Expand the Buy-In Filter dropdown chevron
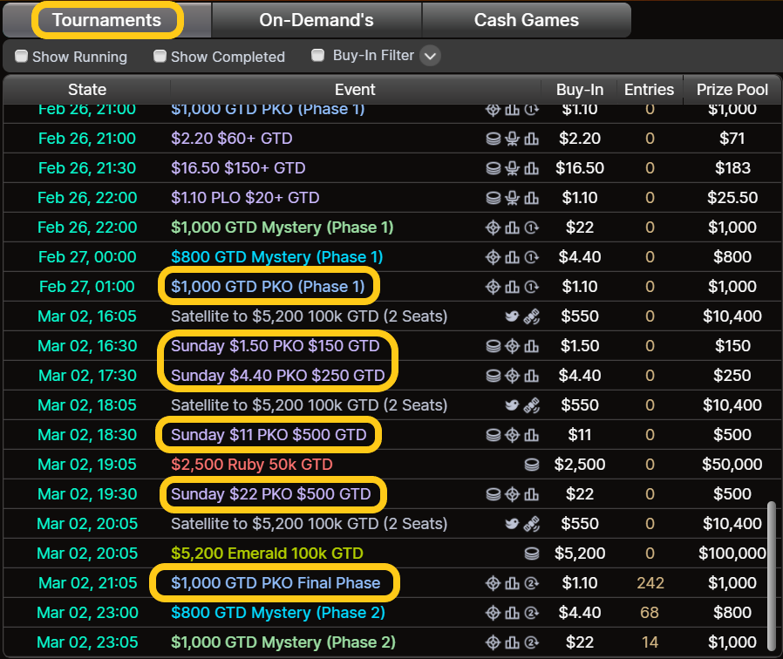783x659 pixels. tap(430, 56)
